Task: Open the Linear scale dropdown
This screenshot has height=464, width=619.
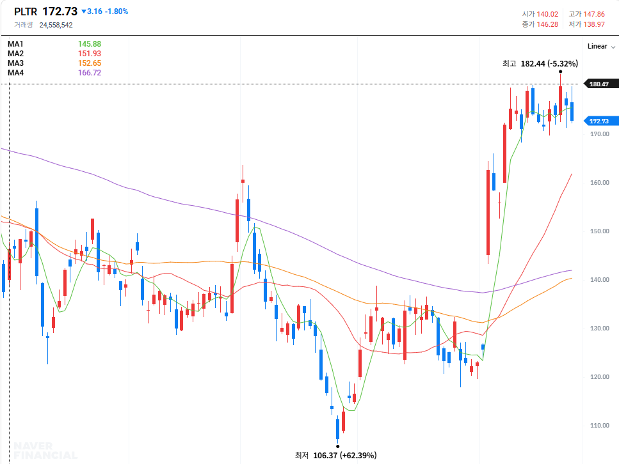Action: tap(601, 46)
